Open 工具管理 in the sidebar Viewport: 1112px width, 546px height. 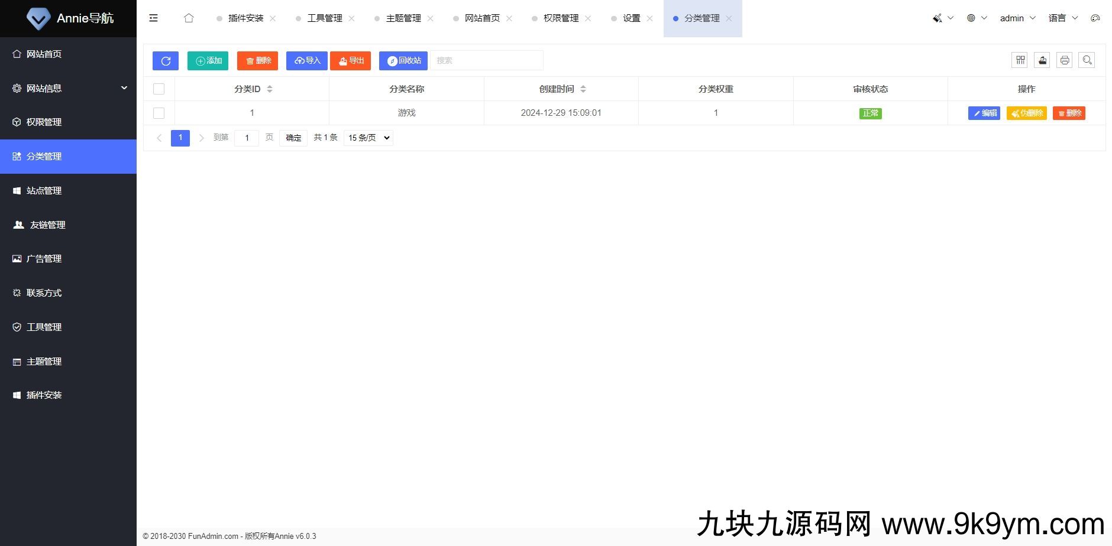point(69,327)
